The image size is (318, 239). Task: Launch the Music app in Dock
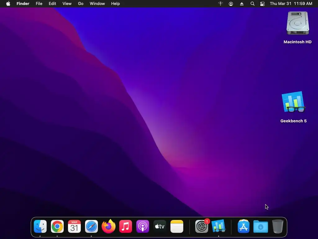(x=125, y=226)
